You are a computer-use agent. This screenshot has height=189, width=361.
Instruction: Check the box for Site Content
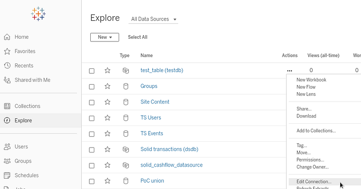(92, 103)
